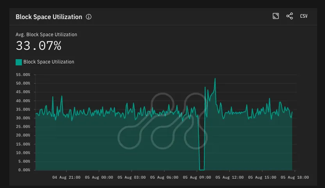Select the 05 Aug 18:00 axis label
This screenshot has height=188, width=325.
tap(295, 177)
